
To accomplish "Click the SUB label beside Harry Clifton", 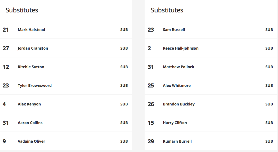I will tap(269, 123).
